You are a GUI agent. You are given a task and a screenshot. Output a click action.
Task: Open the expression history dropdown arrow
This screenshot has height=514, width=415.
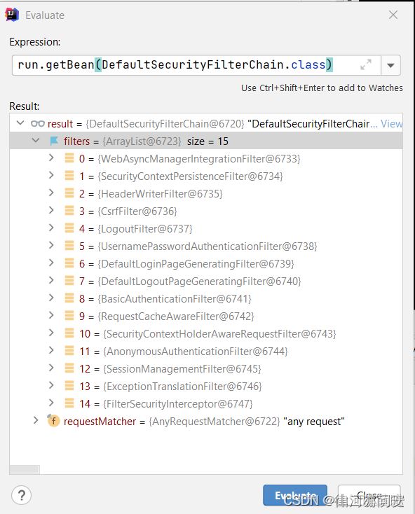pos(390,65)
